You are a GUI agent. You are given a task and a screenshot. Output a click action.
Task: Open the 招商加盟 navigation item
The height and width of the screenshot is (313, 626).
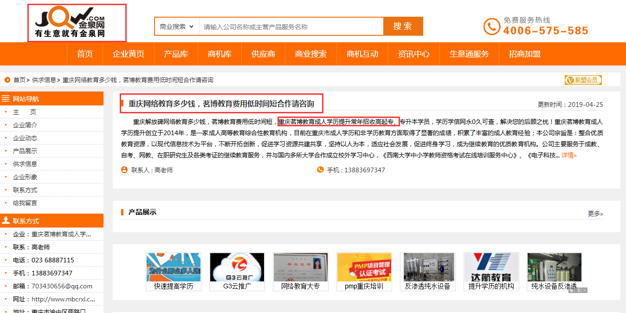525,54
